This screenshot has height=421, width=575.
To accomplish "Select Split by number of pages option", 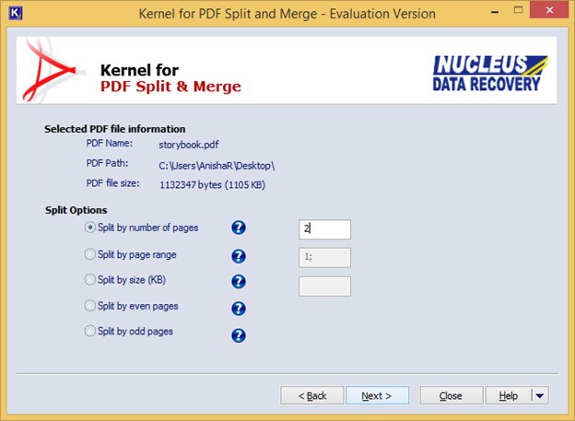I will (141, 228).
